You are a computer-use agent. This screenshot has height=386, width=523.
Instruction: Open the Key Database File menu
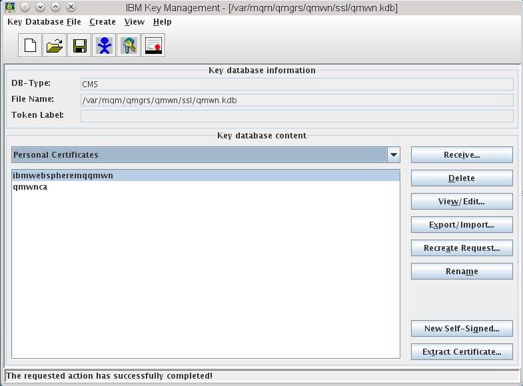coord(44,22)
